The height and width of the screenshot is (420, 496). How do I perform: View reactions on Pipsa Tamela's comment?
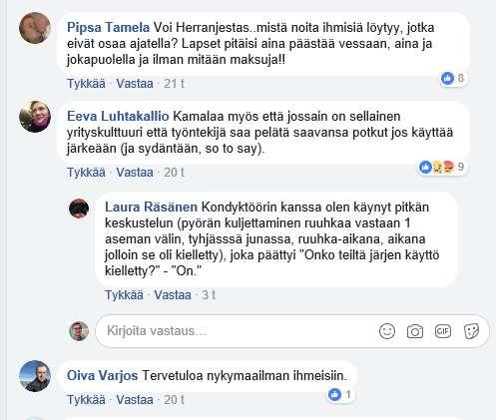coord(453,79)
